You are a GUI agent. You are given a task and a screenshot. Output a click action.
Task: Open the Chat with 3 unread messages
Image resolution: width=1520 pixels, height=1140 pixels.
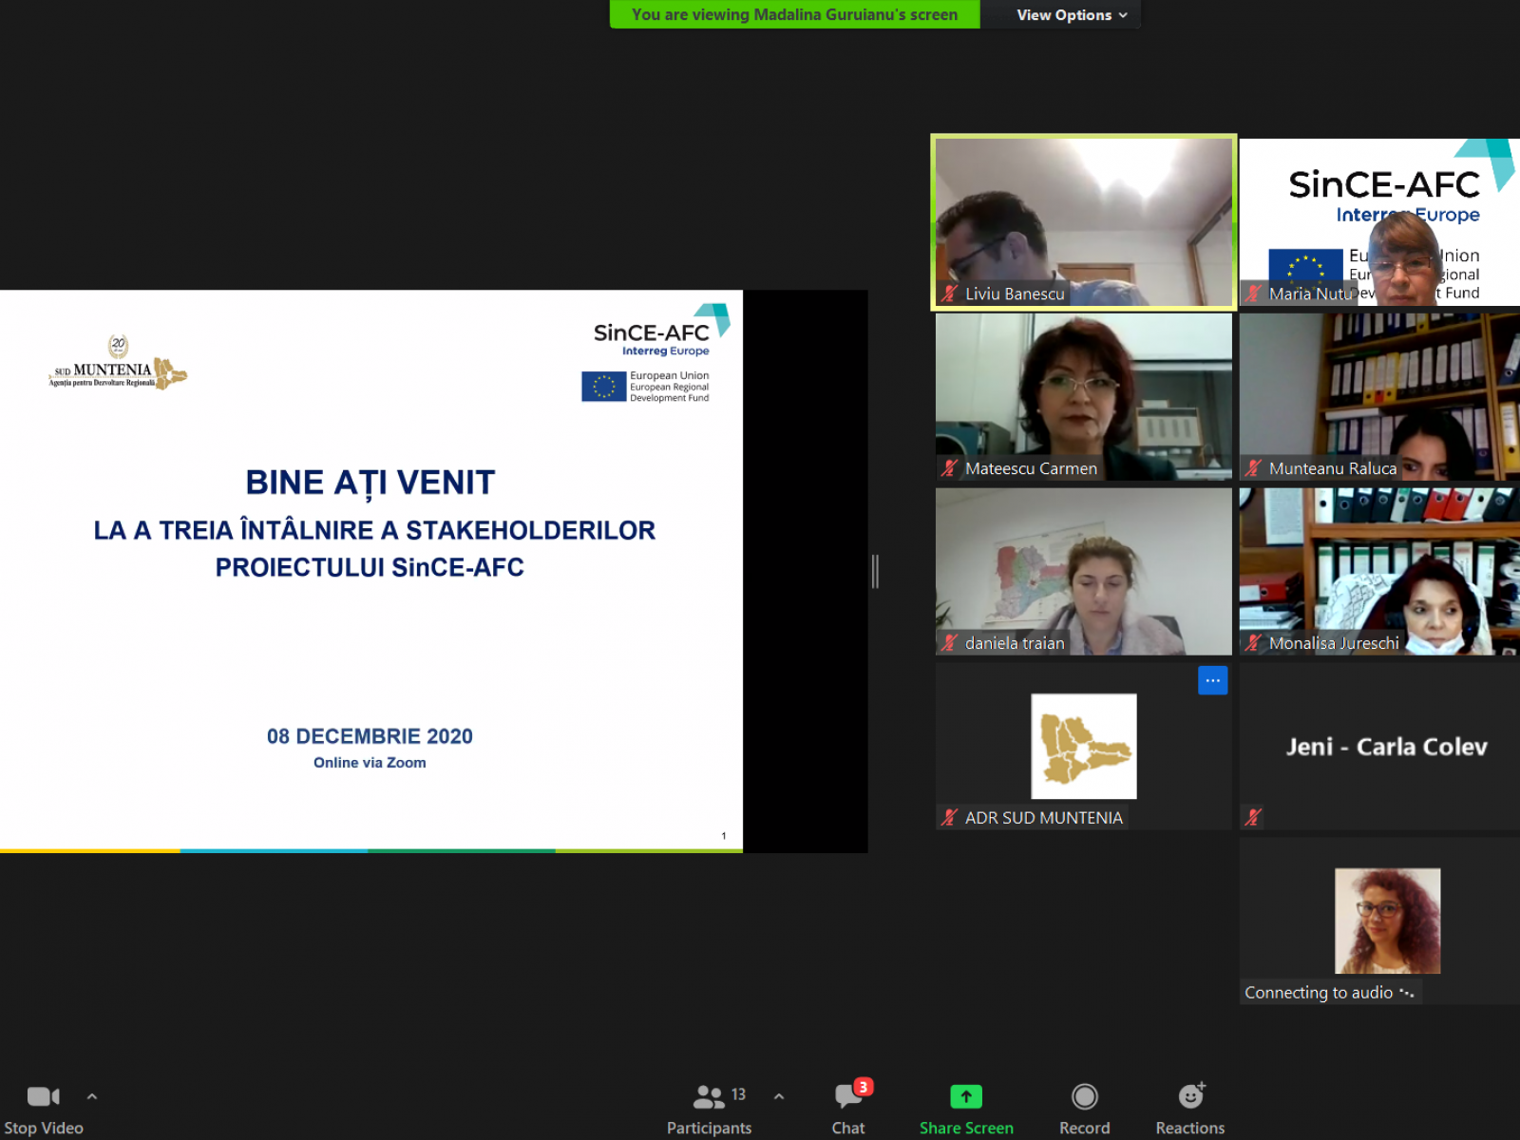(847, 1097)
